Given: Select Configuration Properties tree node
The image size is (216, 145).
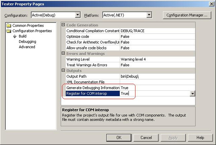Looking at the screenshot, I should [32, 31].
